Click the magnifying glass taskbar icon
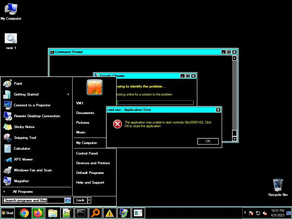The height and width of the screenshot is (219, 292). tap(95, 213)
